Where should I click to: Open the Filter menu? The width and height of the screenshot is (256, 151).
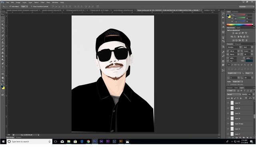[x=42, y=2]
